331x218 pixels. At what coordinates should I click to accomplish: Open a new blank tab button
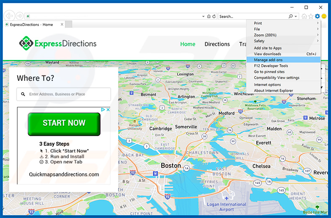coord(68,24)
